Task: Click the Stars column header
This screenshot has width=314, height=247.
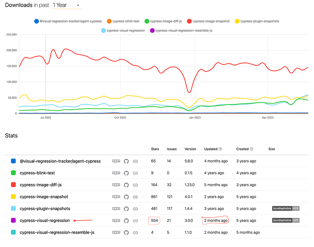Action: [x=155, y=149]
